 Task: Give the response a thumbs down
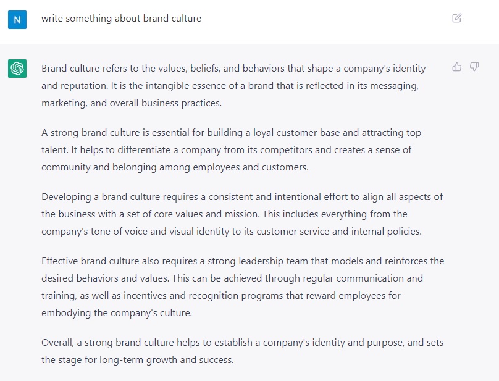(474, 67)
